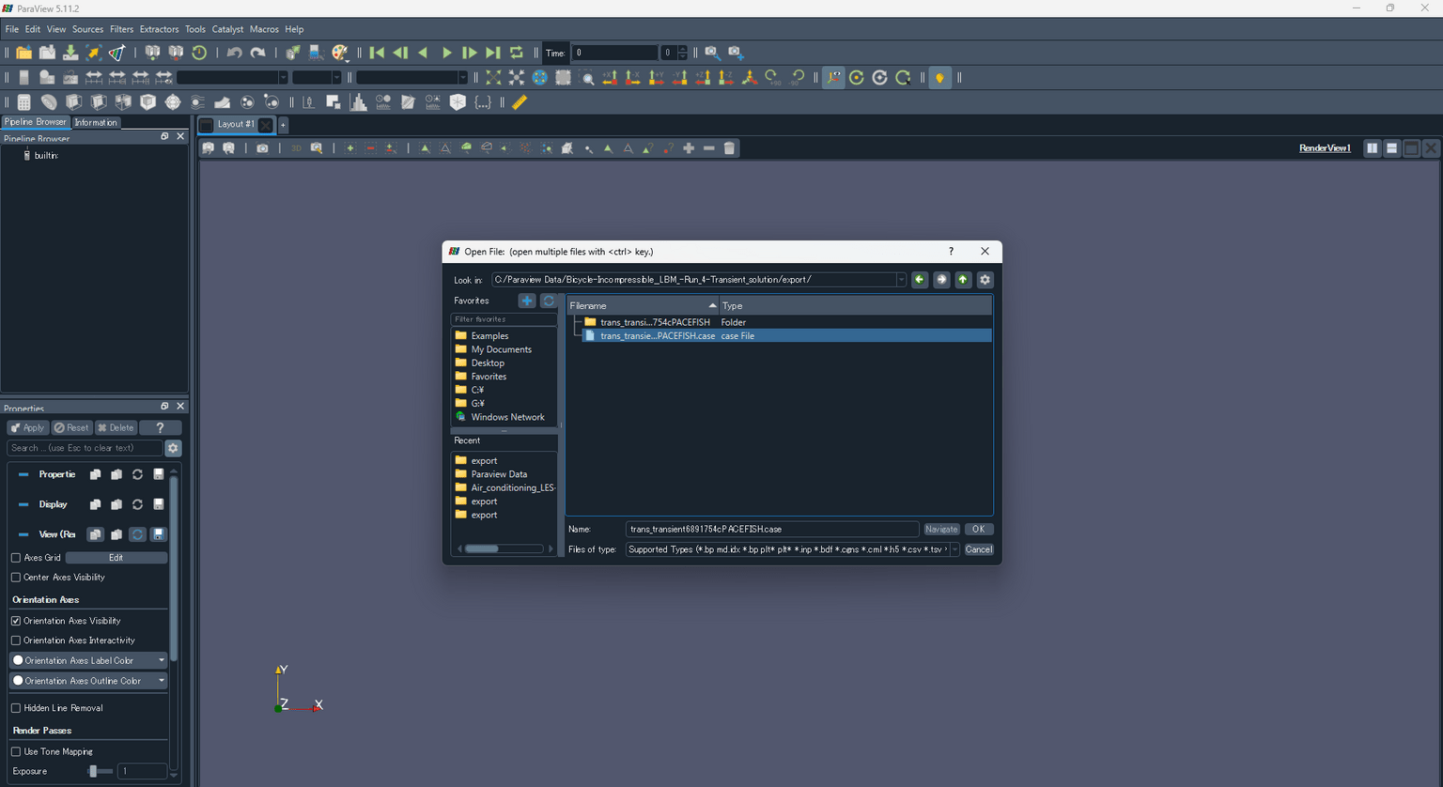Screen dimensions: 1443x787
Task: Uncheck Orientation Axes Visibility
Action: click(x=16, y=621)
